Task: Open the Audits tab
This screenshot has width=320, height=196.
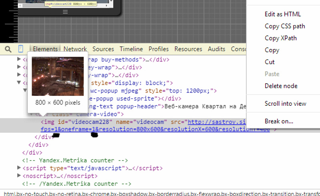Action: pos(216,49)
